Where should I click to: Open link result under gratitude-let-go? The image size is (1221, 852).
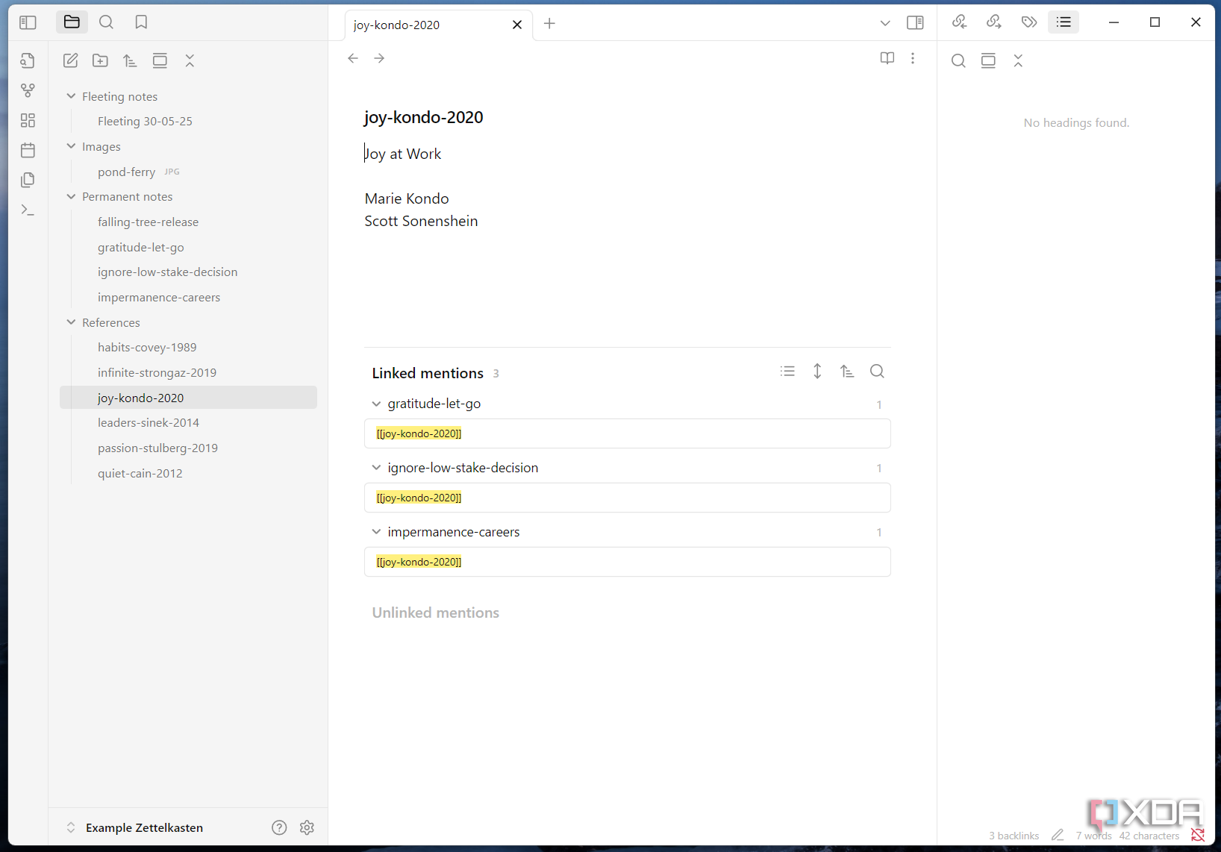[628, 433]
